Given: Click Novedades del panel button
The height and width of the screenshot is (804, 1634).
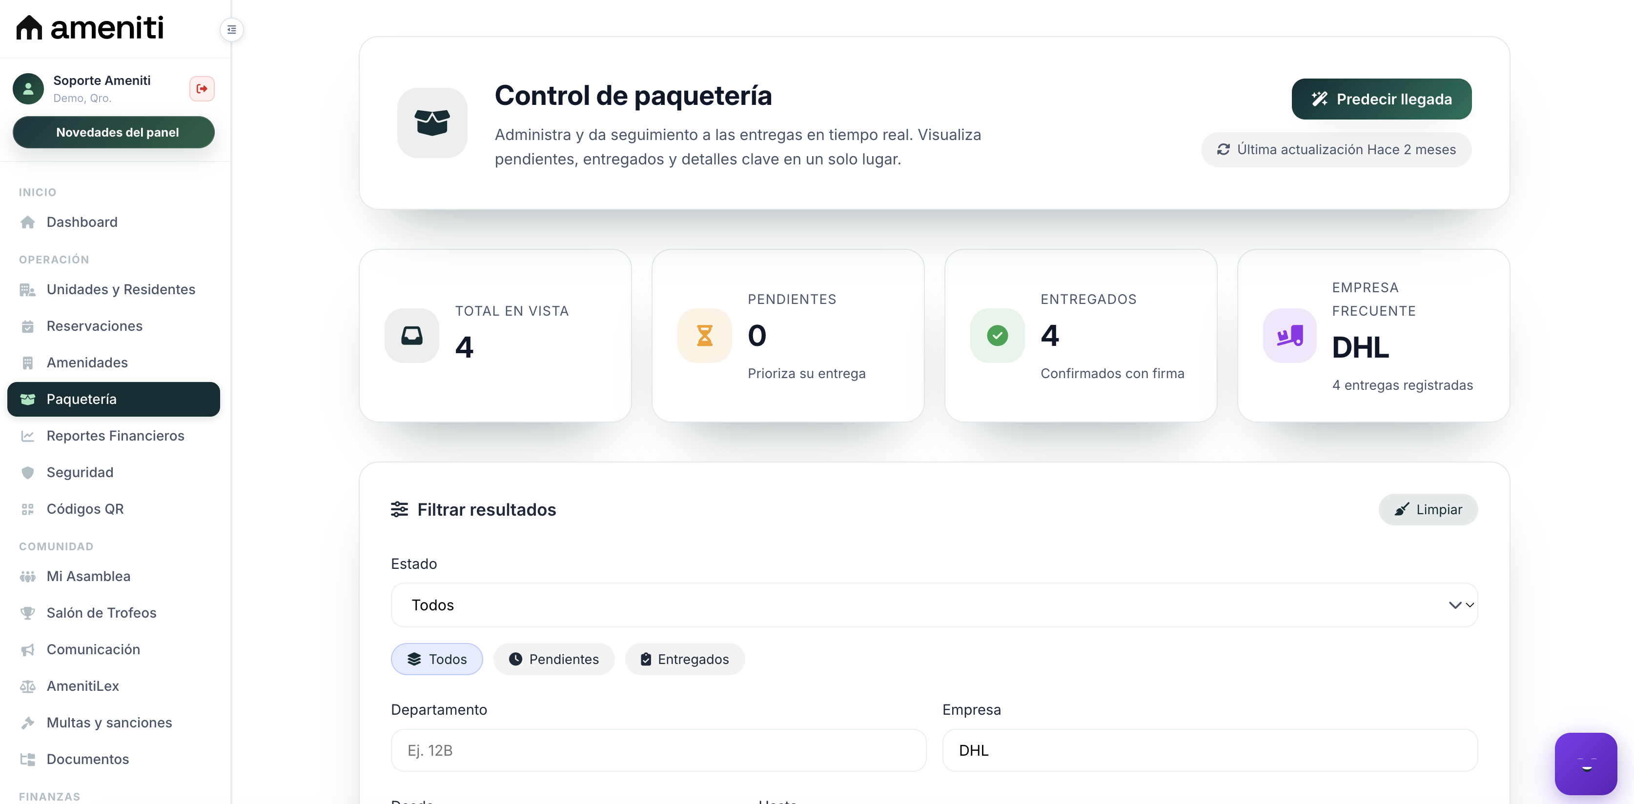Looking at the screenshot, I should 114,133.
